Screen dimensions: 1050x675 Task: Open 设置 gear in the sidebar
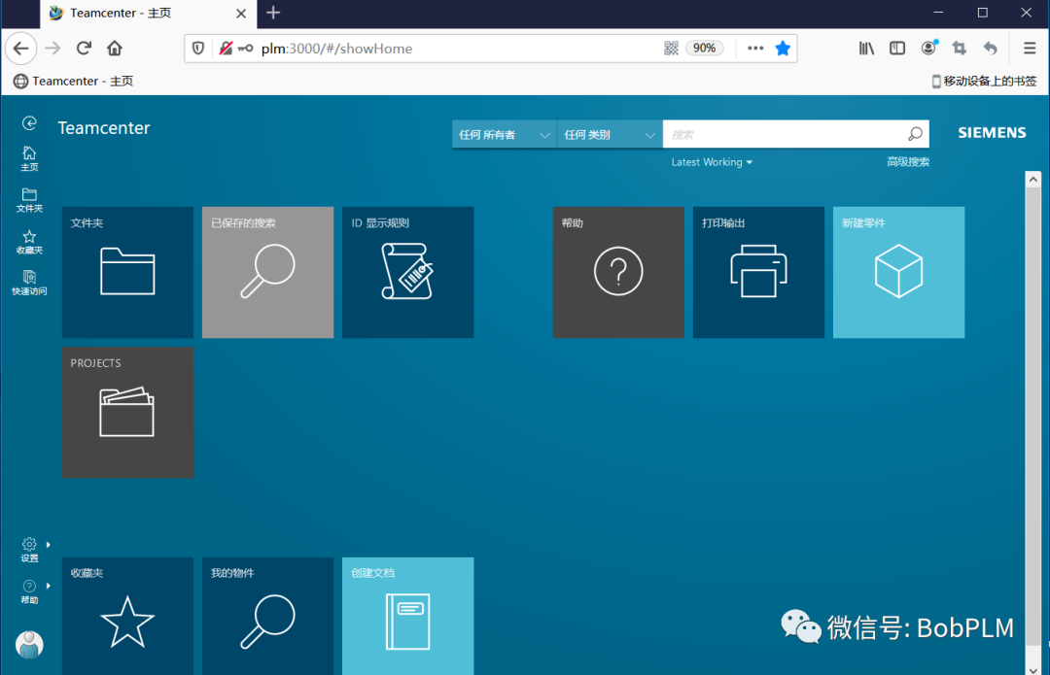[x=29, y=550]
